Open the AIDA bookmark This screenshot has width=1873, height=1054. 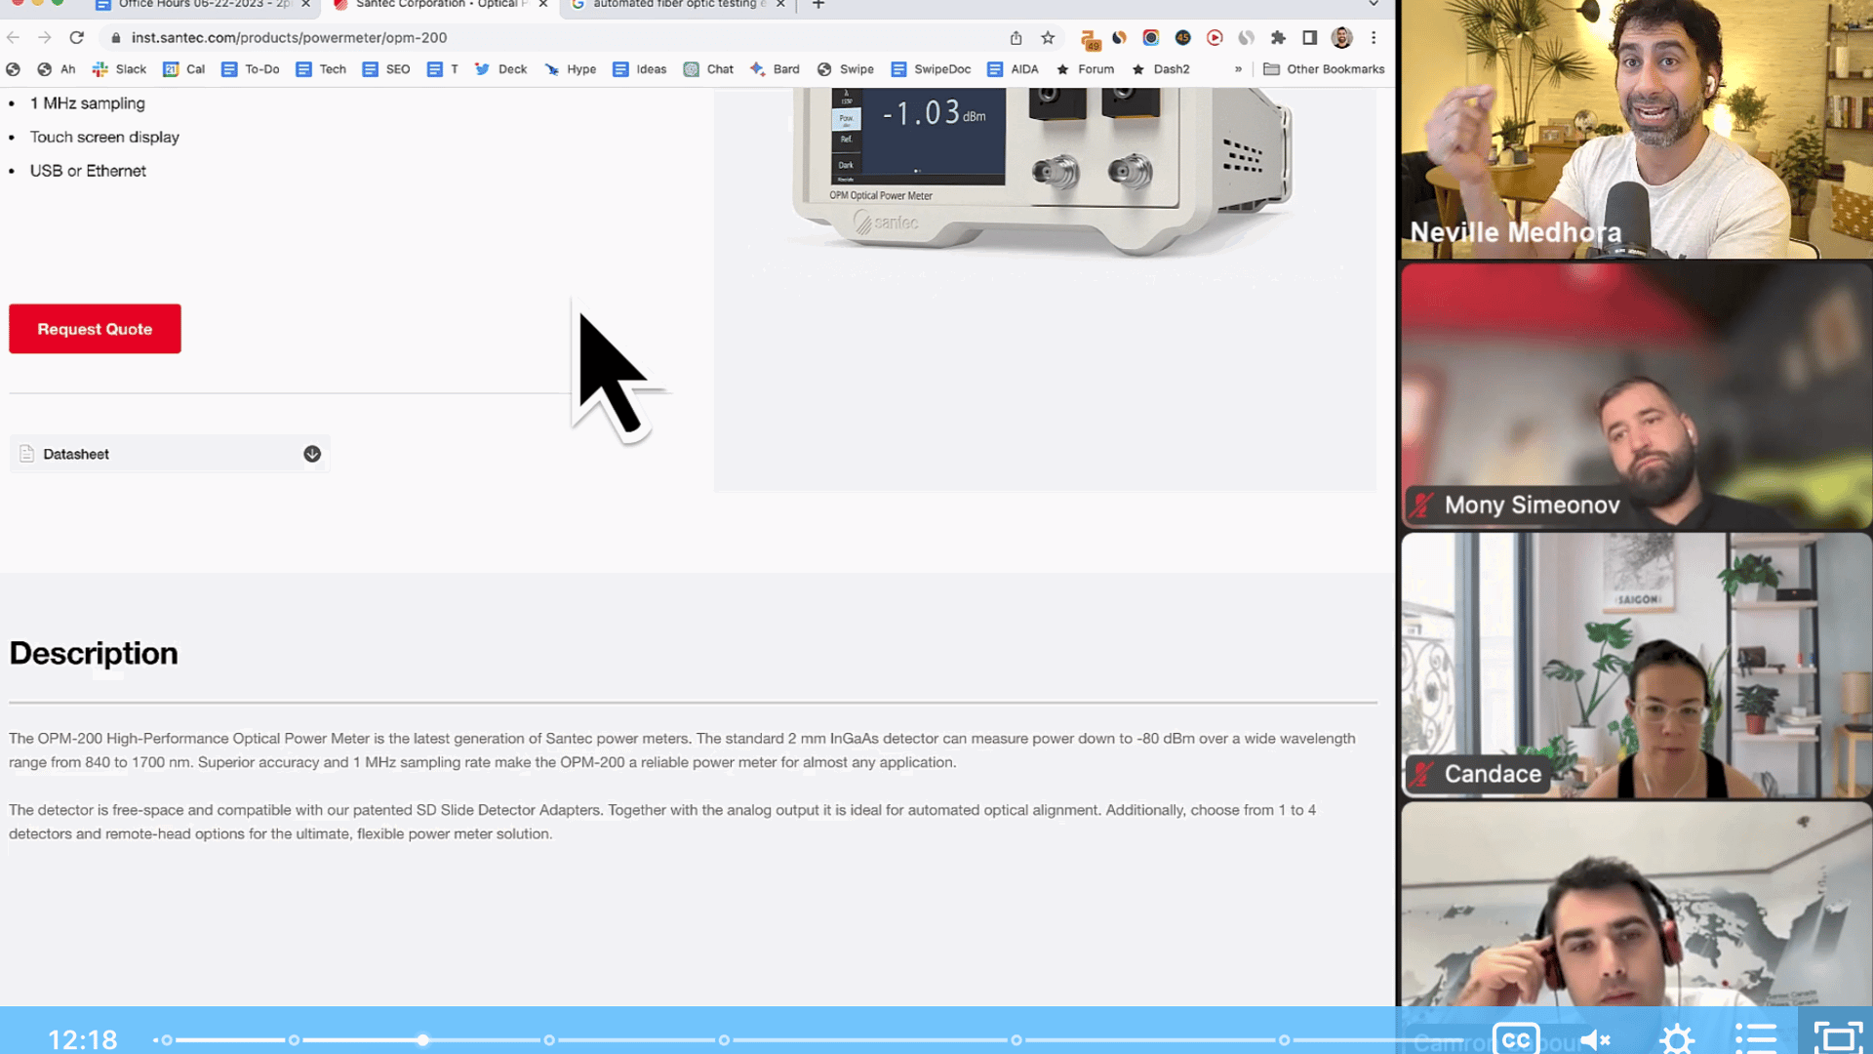coord(1013,69)
